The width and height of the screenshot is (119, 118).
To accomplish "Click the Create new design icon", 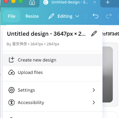I will (12, 60).
